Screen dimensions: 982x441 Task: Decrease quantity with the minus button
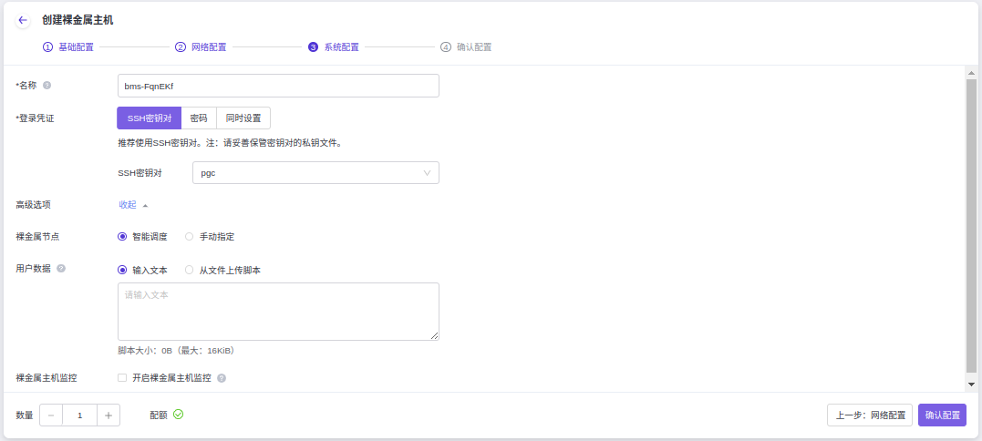click(51, 415)
